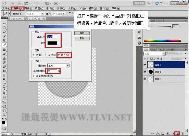Click the new adjustment layer icon
Screen dimensions: 189x136
pyautogui.click(x=168, y=134)
